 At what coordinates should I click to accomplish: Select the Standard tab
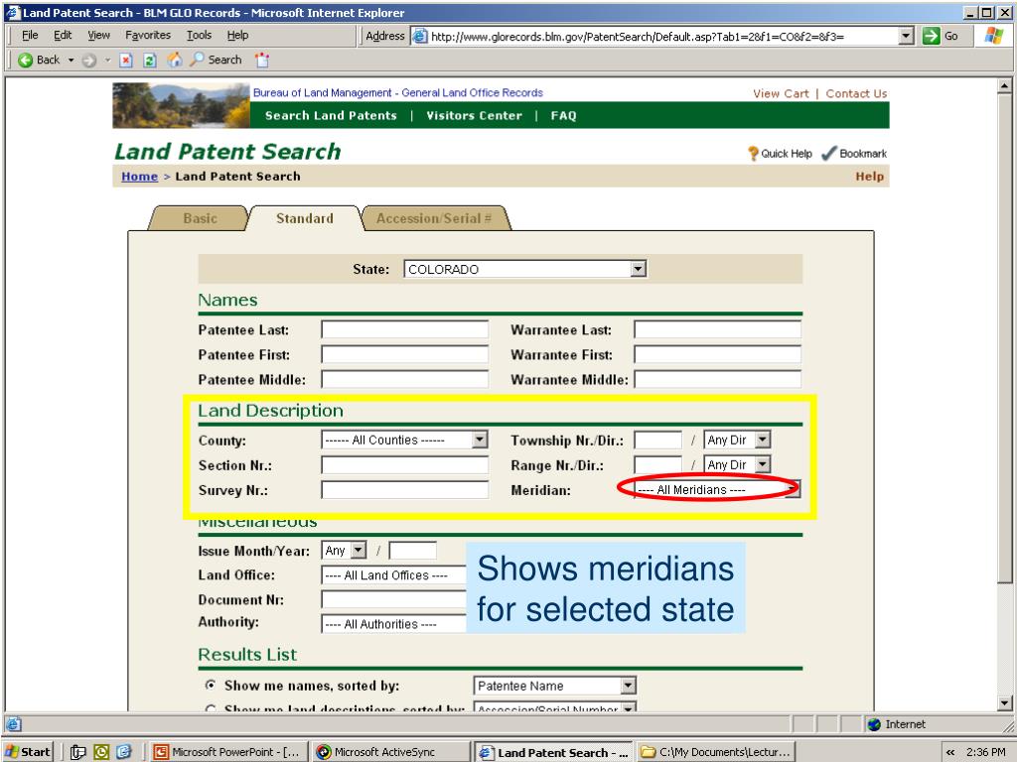pyautogui.click(x=304, y=218)
